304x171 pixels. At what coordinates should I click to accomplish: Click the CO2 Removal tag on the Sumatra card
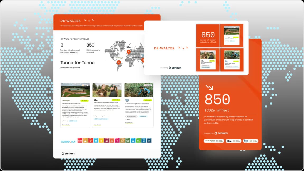coord(143,116)
